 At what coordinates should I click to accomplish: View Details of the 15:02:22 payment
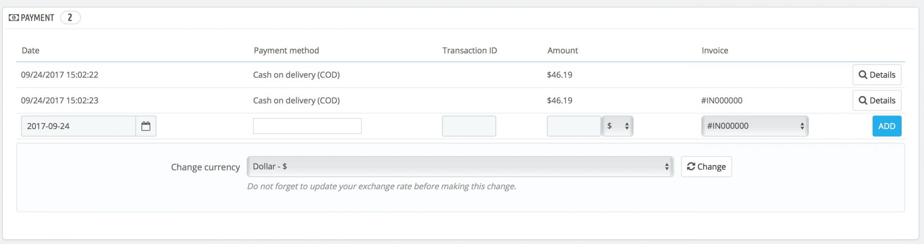click(877, 75)
